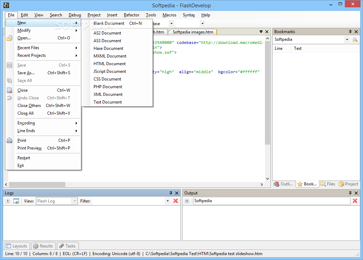Viewport: 363px width, 260px height.
Task: Open the document tabs list arrow
Action: [x=261, y=31]
